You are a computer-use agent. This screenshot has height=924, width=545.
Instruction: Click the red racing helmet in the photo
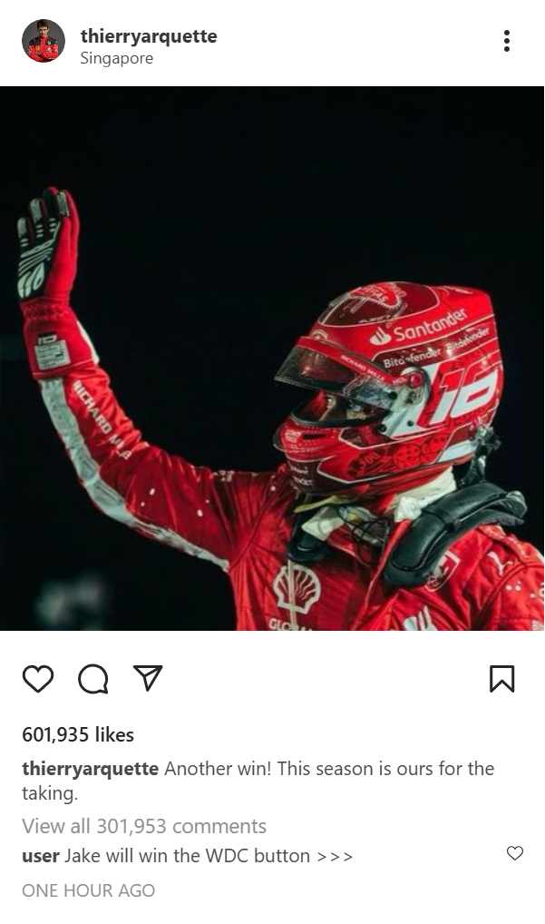(x=390, y=388)
